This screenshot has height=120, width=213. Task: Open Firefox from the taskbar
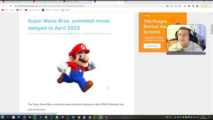(x=24, y=117)
